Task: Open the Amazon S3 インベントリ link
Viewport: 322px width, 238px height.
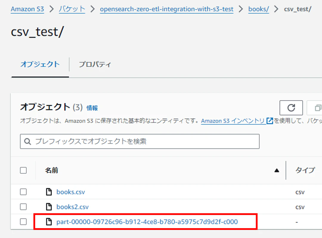Action: (x=233, y=121)
